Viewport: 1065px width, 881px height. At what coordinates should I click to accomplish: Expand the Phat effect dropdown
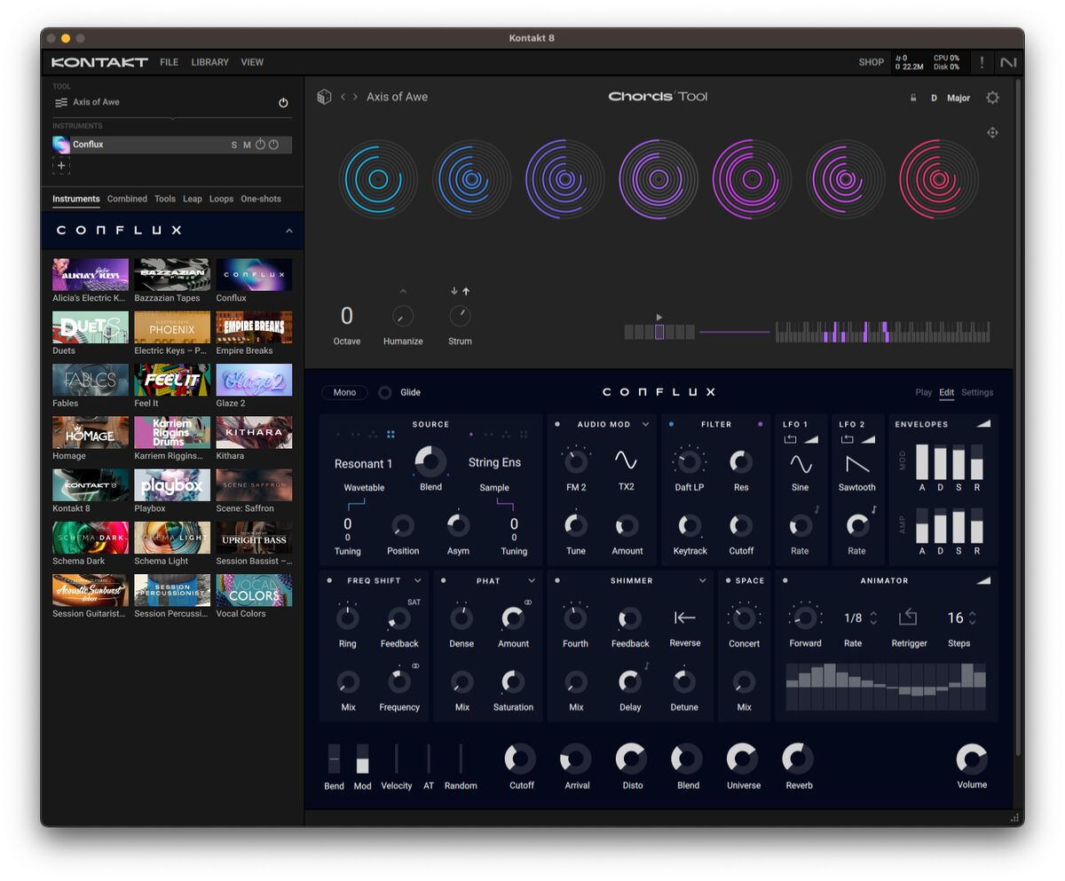click(x=532, y=581)
